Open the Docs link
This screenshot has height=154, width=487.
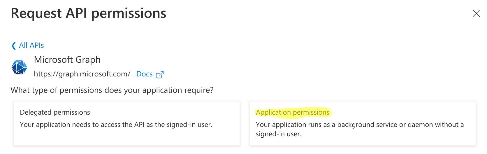click(144, 74)
